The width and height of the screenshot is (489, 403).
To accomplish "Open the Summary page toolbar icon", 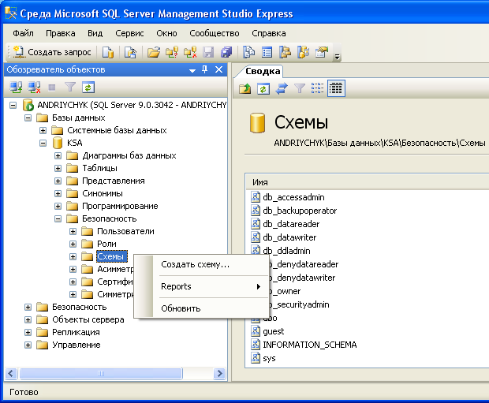I will point(267,52).
